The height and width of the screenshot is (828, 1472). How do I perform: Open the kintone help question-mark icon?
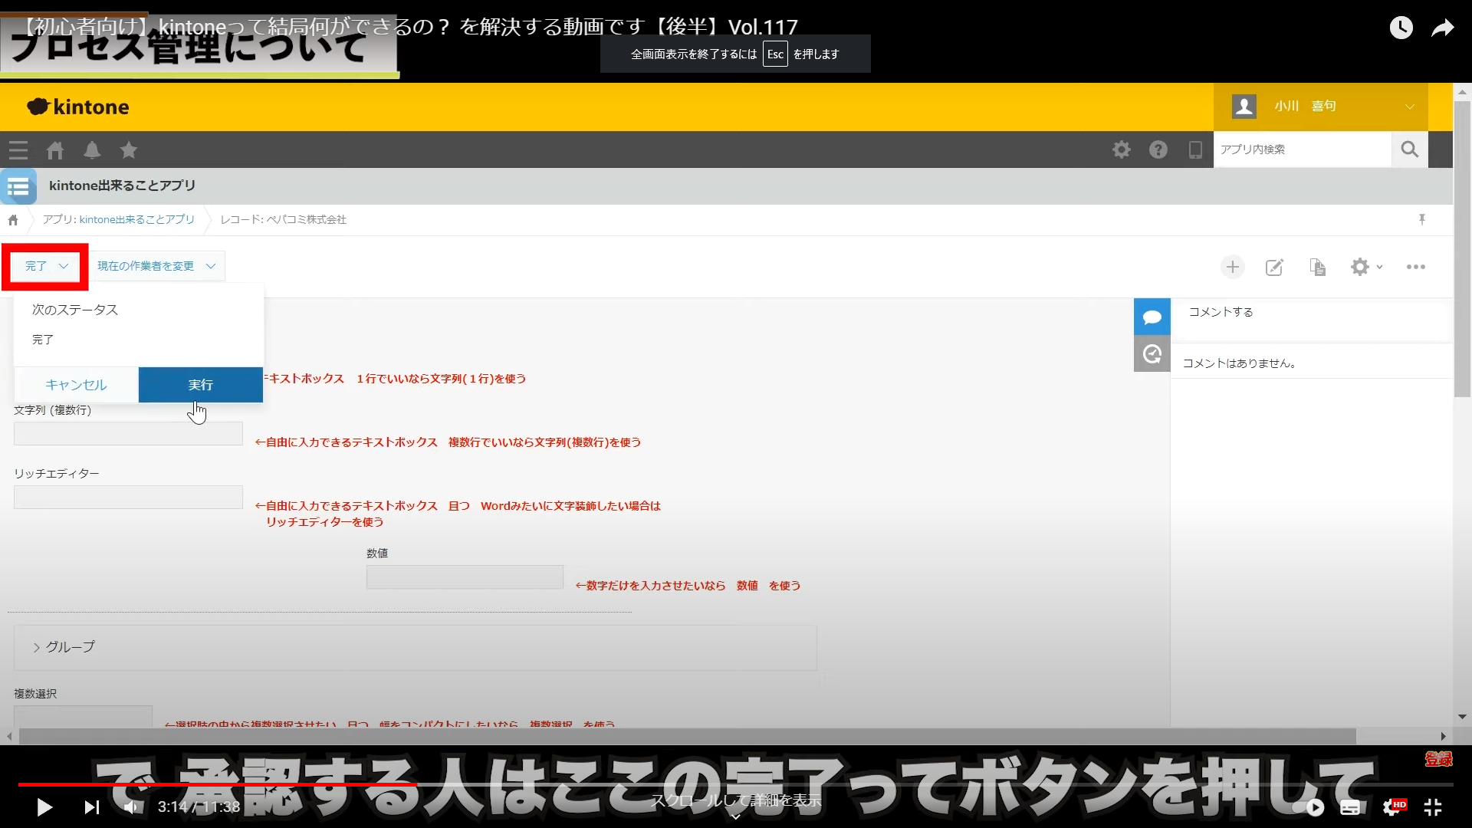(1158, 149)
